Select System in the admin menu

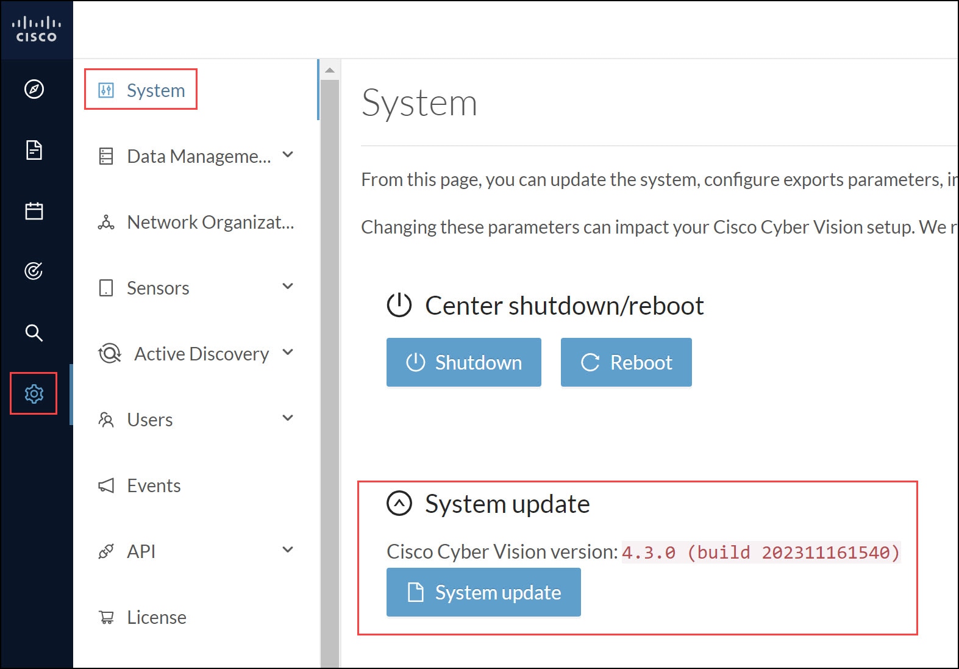click(x=141, y=90)
